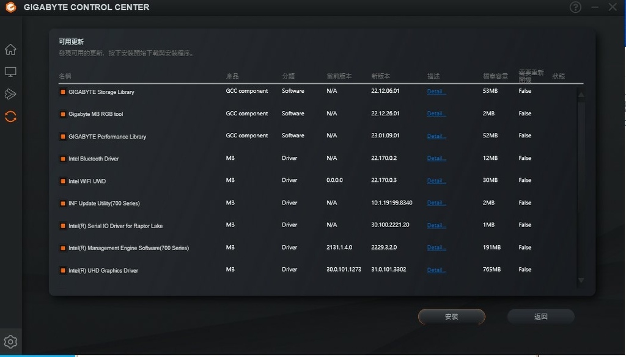
Task: Click new version 31.0.101.3302
Action: click(x=388, y=269)
